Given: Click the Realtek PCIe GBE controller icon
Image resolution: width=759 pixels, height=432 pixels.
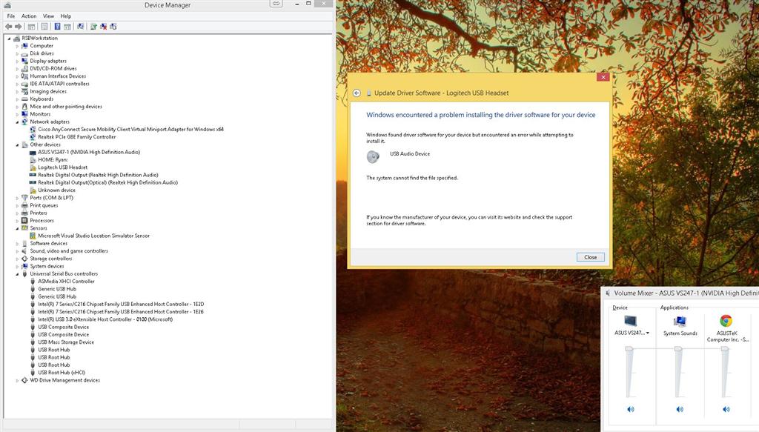Looking at the screenshot, I should [x=33, y=137].
